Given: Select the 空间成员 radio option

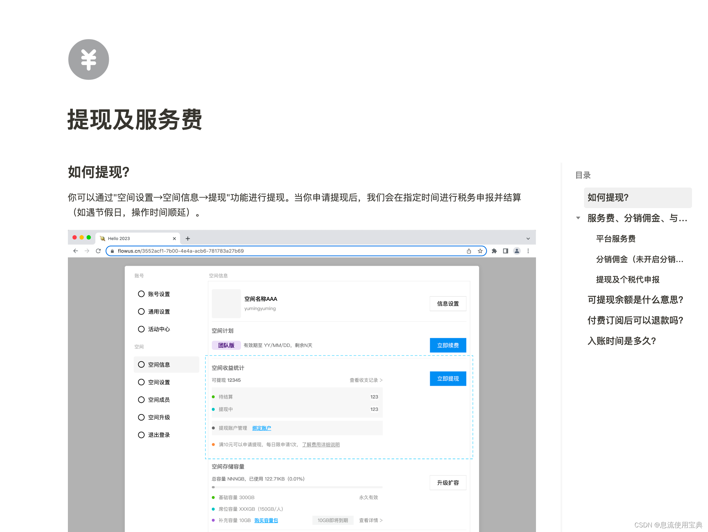Looking at the screenshot, I should (x=141, y=400).
